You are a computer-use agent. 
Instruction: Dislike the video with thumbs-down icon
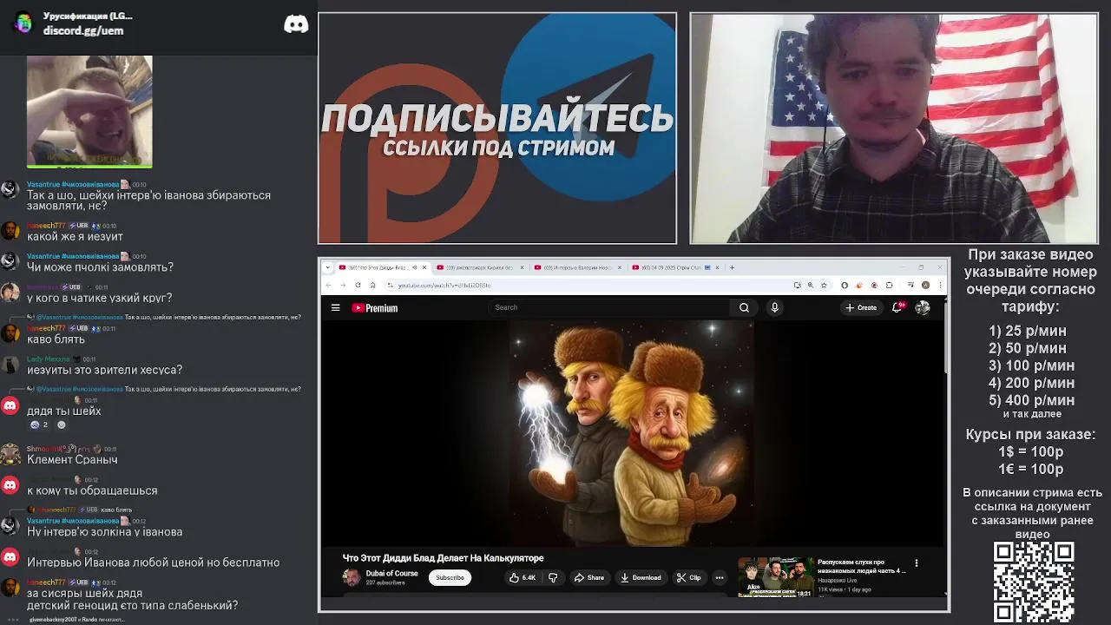[x=553, y=577]
